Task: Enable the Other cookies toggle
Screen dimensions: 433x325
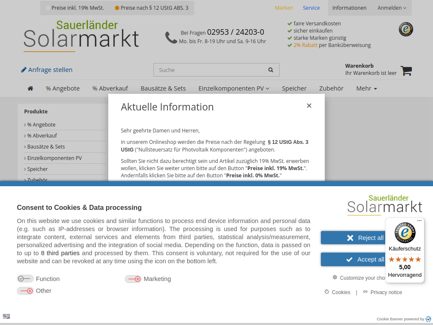Action: pos(25,291)
